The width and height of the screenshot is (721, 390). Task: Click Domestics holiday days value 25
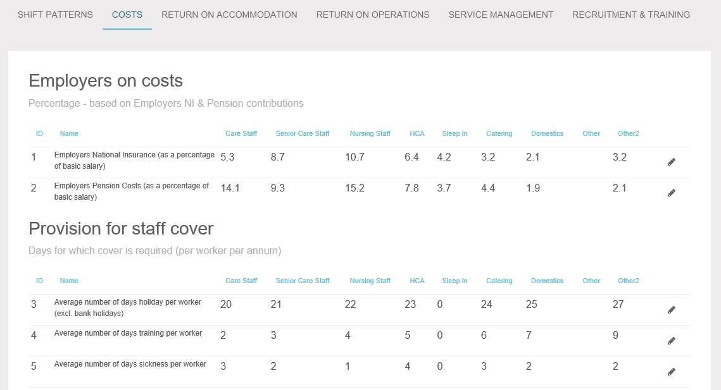pyautogui.click(x=532, y=305)
